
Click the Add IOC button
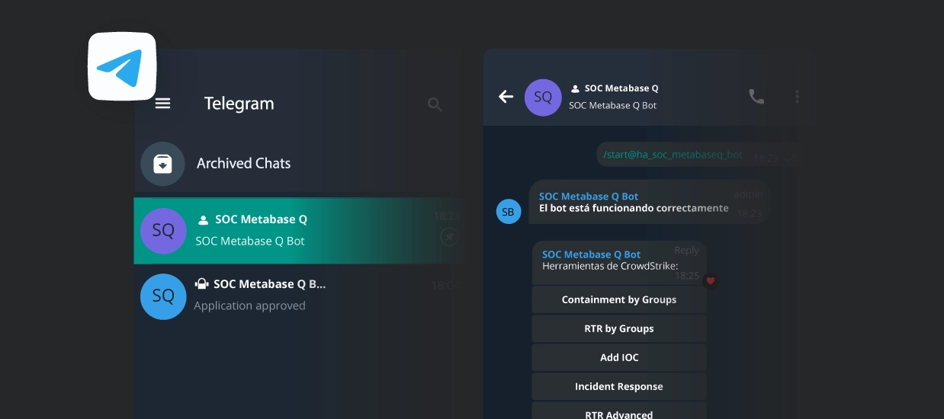(x=619, y=357)
